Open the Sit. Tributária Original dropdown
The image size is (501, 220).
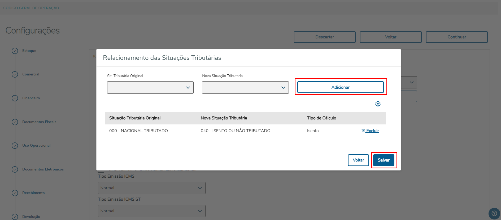pos(150,88)
